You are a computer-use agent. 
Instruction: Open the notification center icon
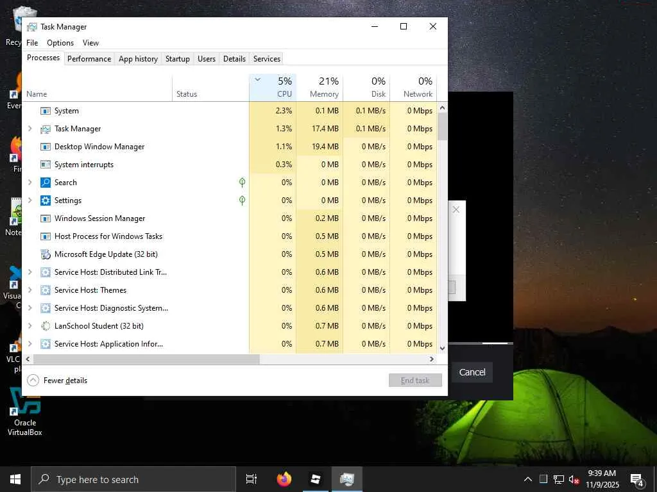(637, 480)
